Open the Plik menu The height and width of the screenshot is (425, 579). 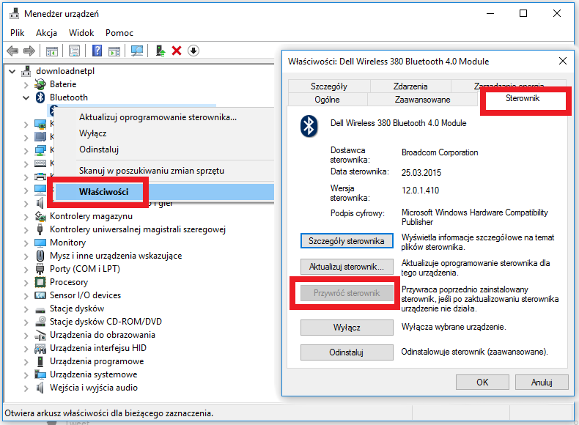(17, 33)
